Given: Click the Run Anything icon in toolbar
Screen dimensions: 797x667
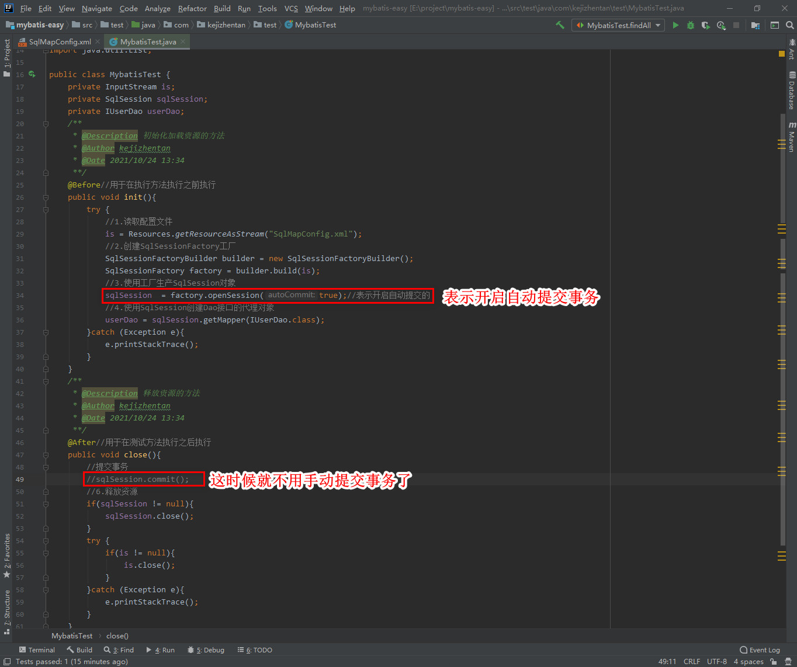Looking at the screenshot, I should [x=775, y=25].
